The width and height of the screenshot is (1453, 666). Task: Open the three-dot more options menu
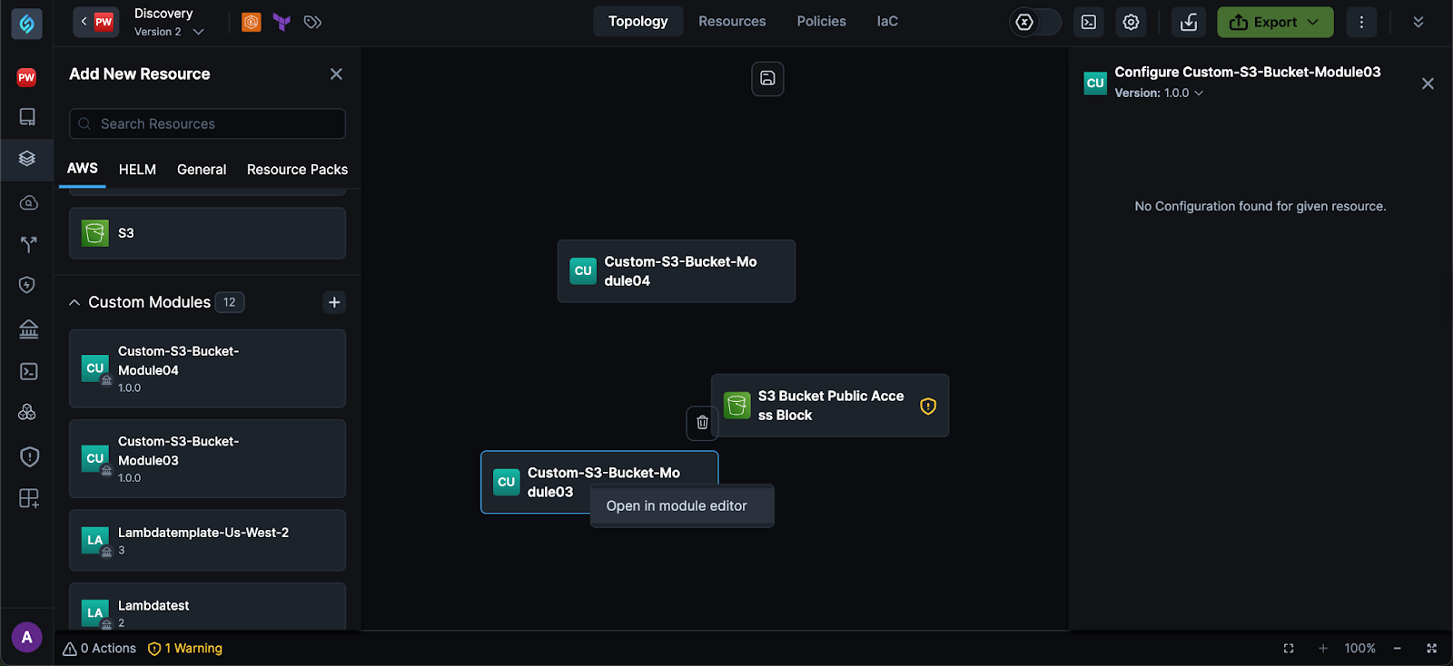coord(1360,22)
